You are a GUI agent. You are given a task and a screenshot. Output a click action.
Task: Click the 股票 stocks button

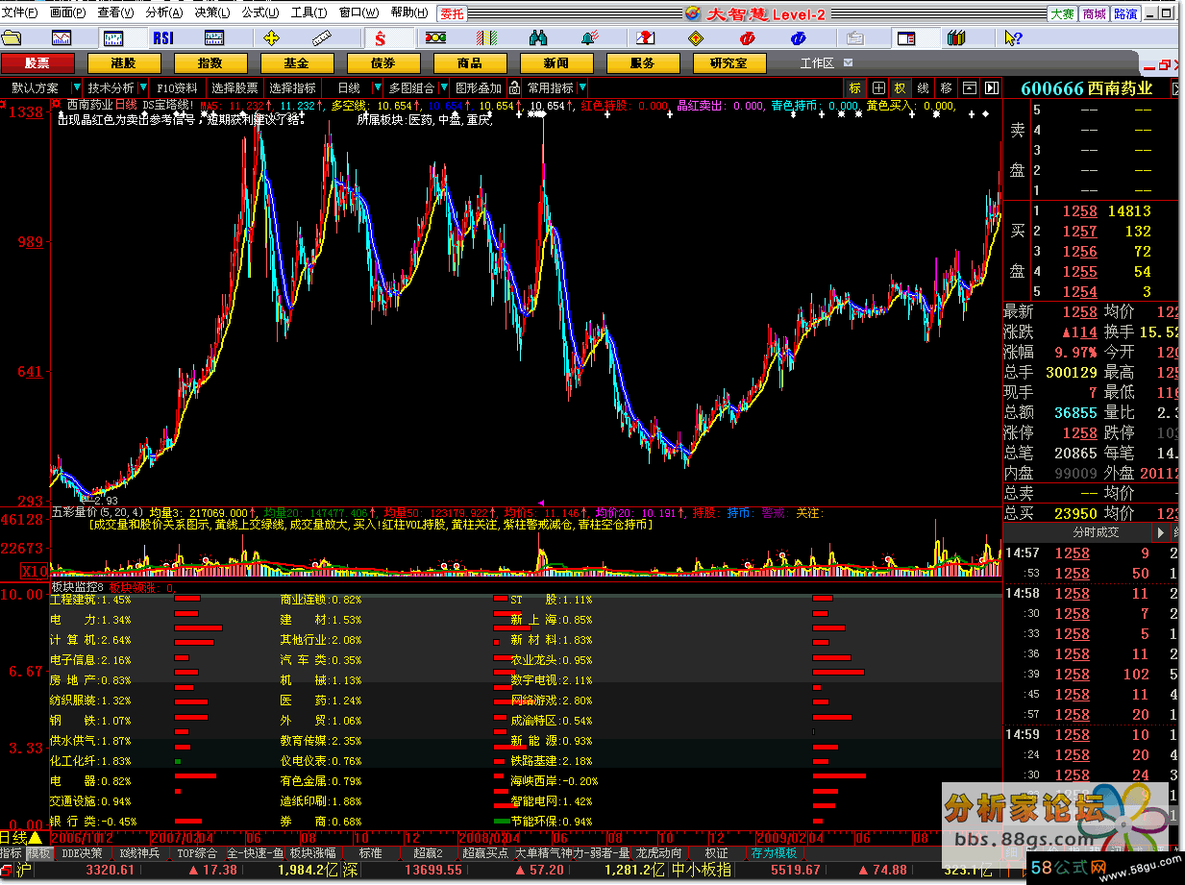[x=37, y=63]
